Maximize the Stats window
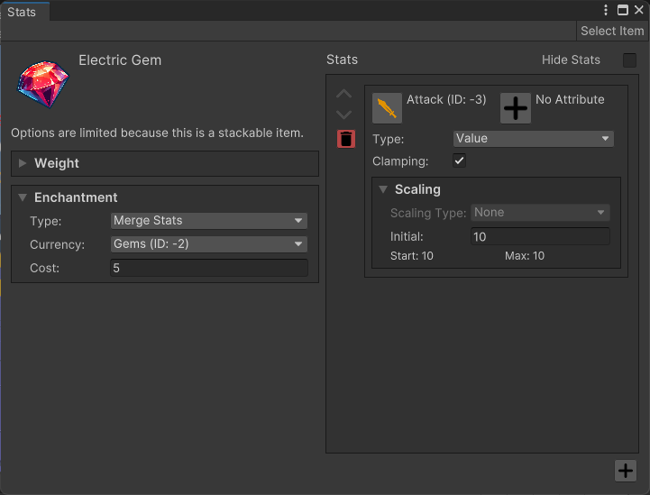The height and width of the screenshot is (495, 650). pos(622,10)
